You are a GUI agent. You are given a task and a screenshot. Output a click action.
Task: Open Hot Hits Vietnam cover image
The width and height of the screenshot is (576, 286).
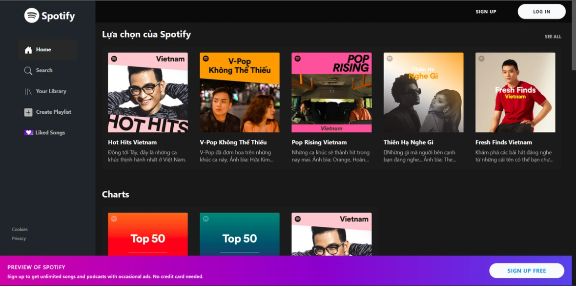[x=148, y=92]
